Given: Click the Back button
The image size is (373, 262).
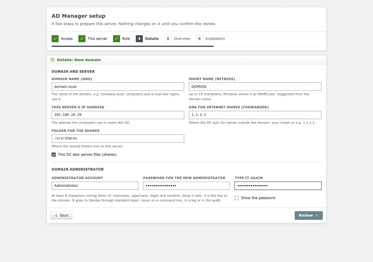Looking at the screenshot, I should pos(61,215).
